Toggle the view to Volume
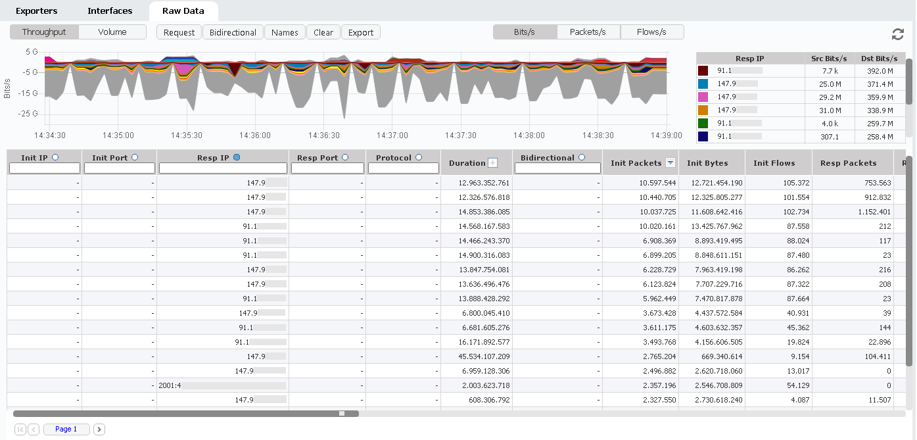917x440 pixels. [112, 32]
